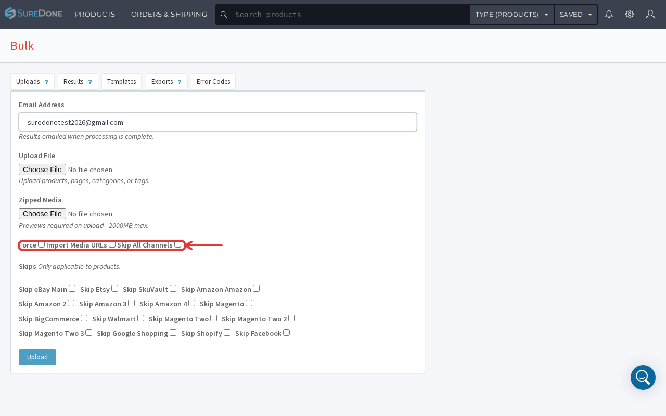Screen dimensions: 666x416
Task: Click the SureDone logo icon
Action: pyautogui.click(x=10, y=14)
